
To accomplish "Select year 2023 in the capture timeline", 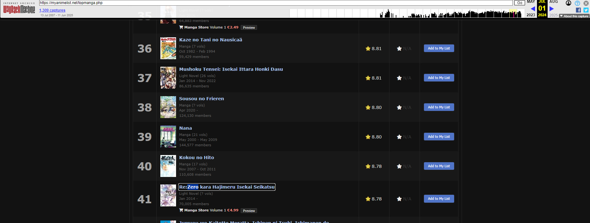I will click(531, 15).
